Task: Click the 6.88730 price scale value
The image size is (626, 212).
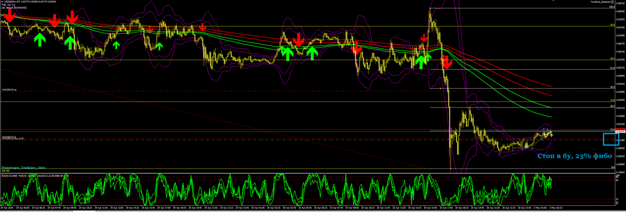Action: click(x=620, y=3)
